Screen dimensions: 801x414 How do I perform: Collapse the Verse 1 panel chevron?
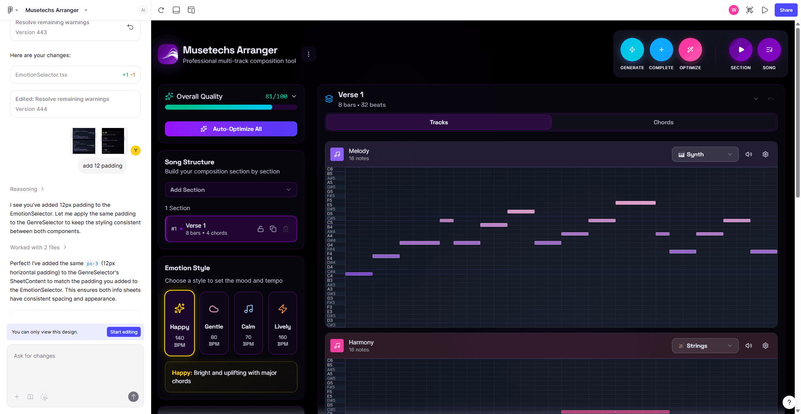[x=756, y=99]
